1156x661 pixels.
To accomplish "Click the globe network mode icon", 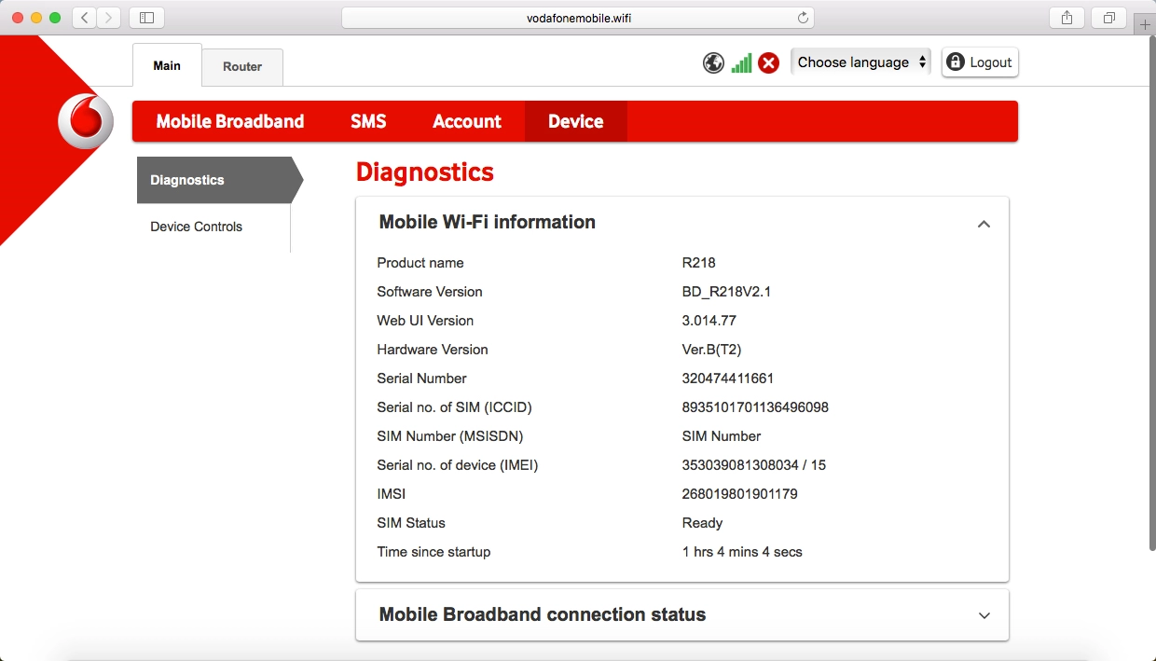I will [713, 62].
